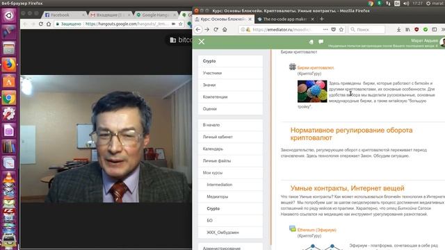Launch Firefox from the Ubuntu launcher

click(9, 65)
